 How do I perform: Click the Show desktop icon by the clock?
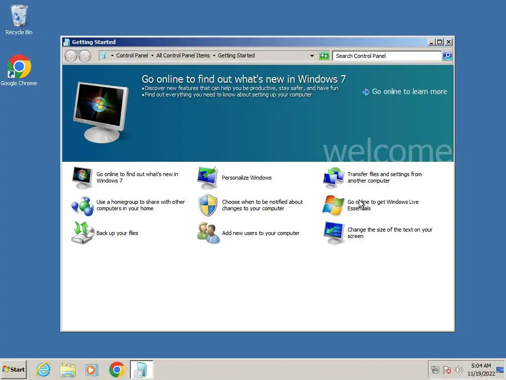click(x=500, y=370)
